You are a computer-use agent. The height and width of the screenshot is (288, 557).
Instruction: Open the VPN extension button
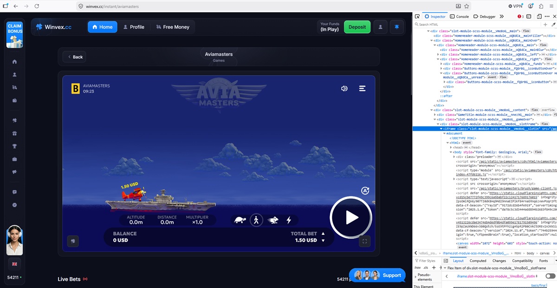515,6
